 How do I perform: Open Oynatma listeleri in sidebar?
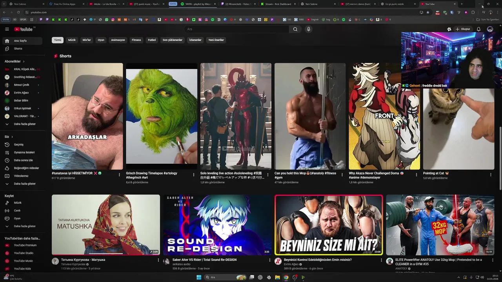coord(22,152)
